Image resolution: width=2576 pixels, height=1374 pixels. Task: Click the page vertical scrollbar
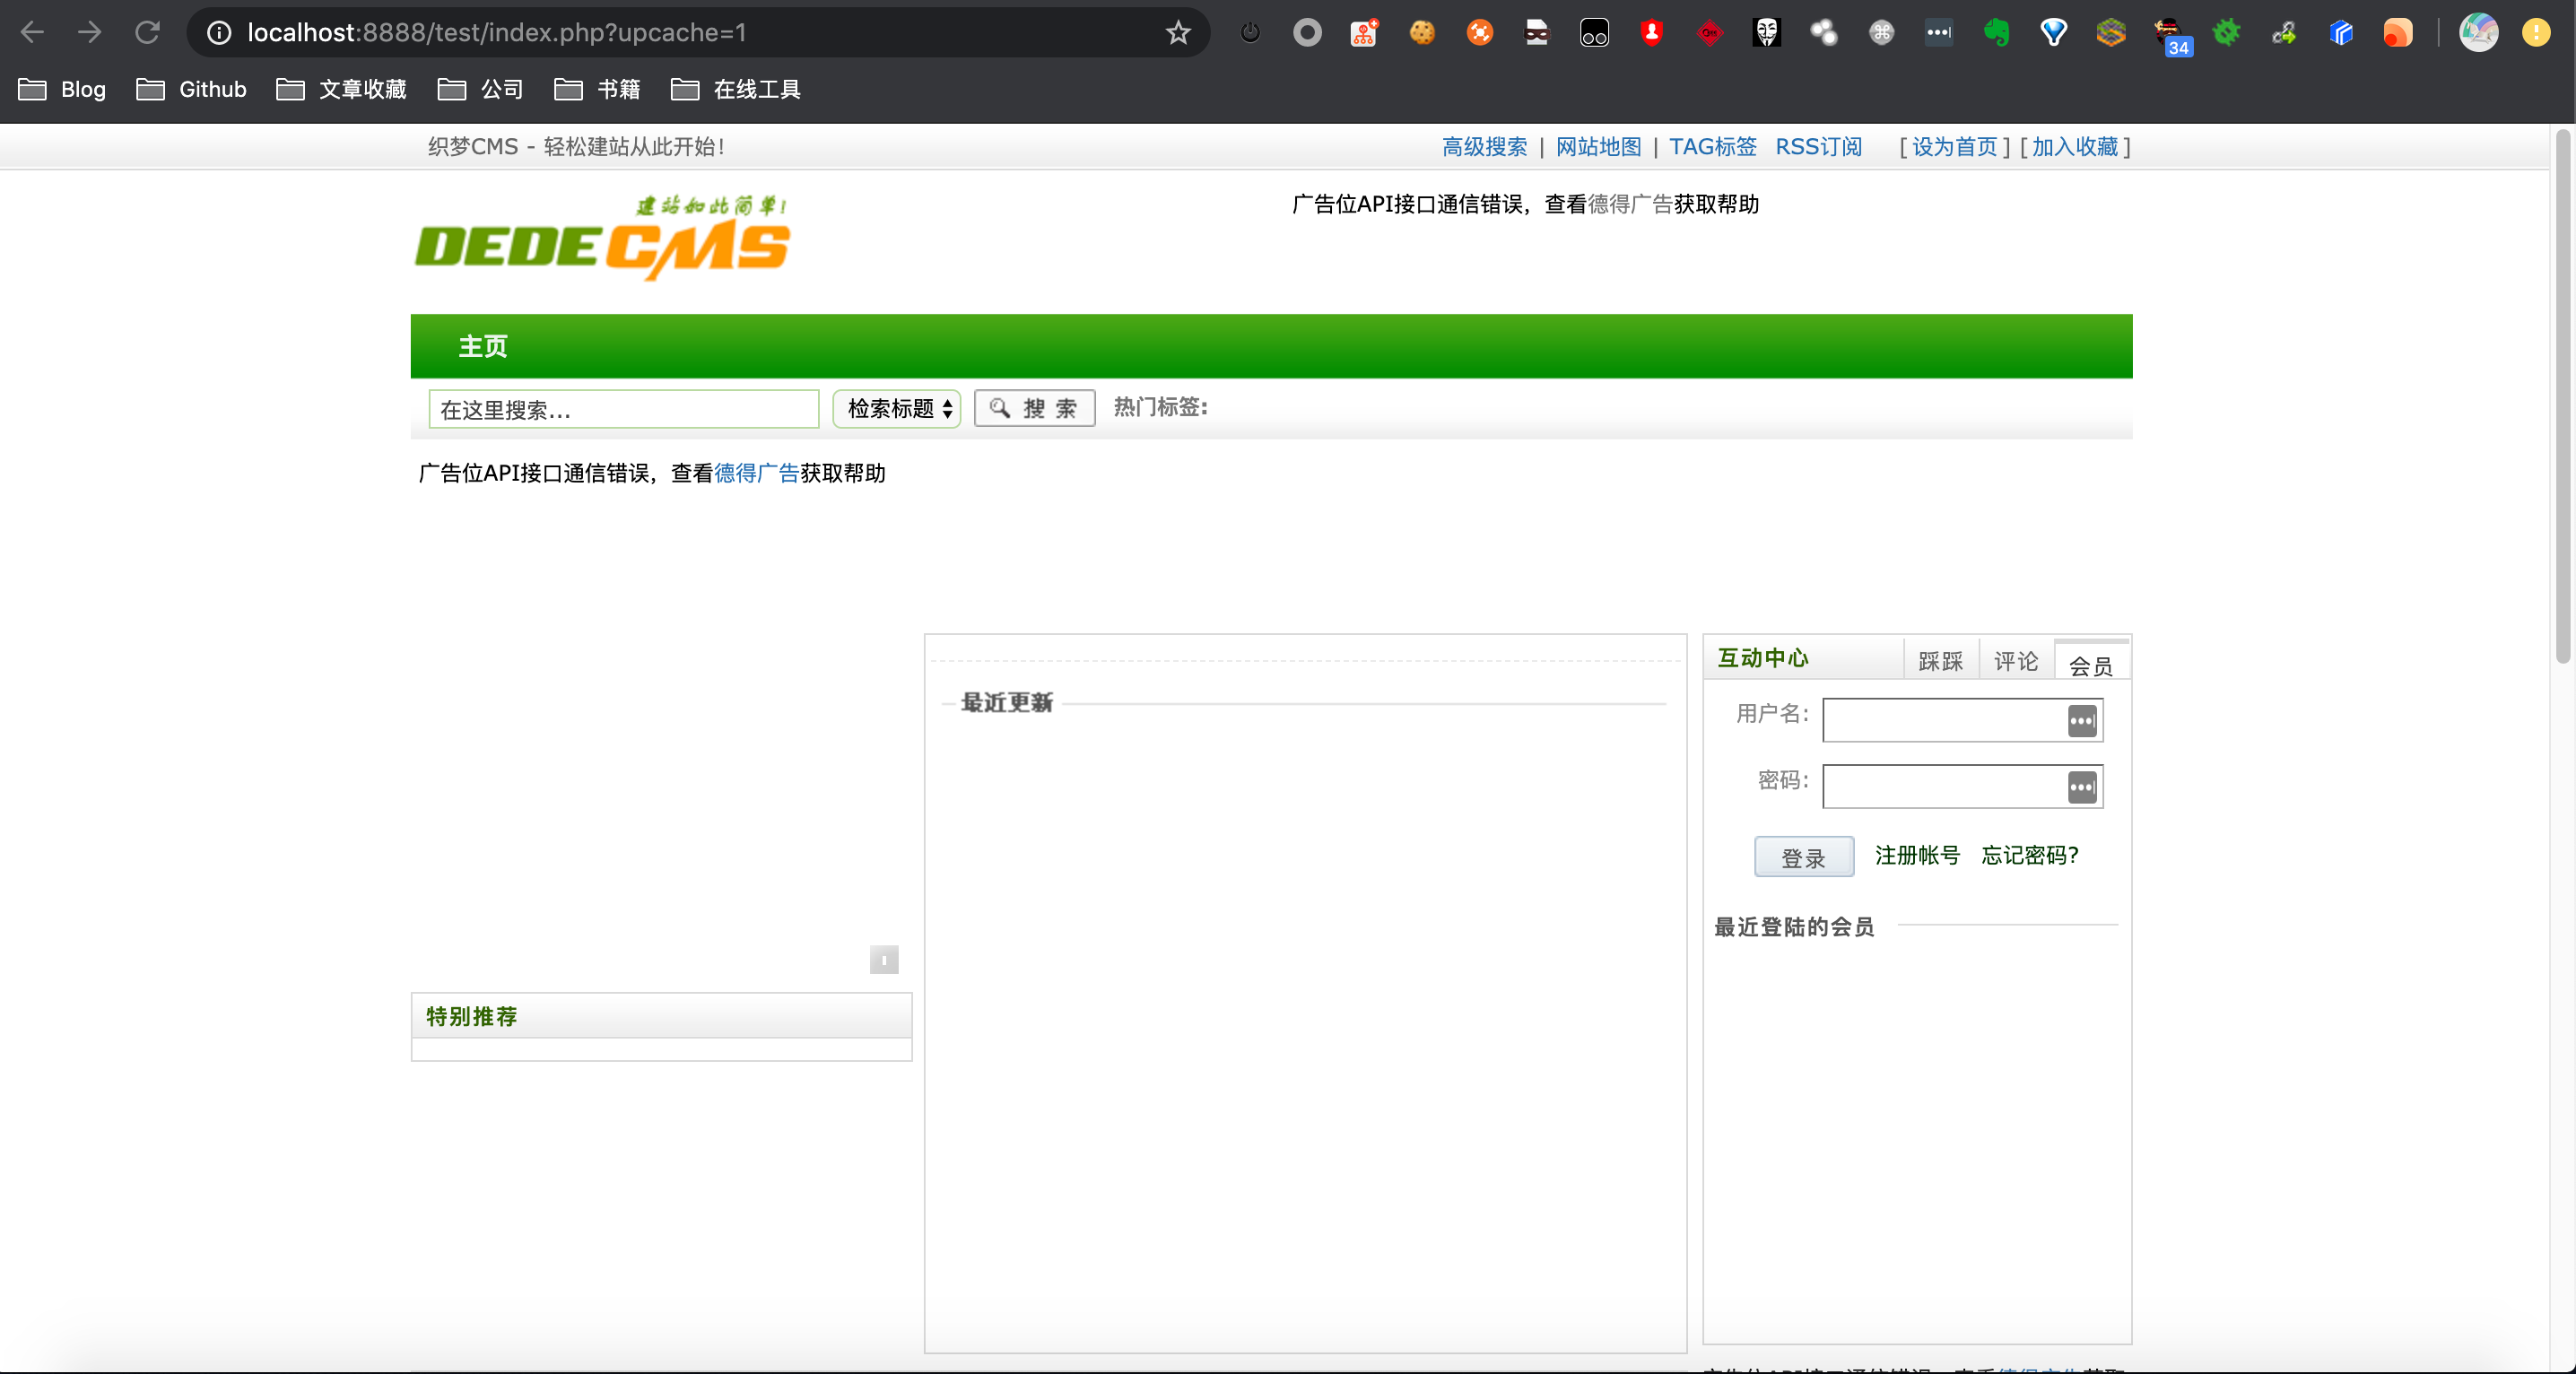2563,397
